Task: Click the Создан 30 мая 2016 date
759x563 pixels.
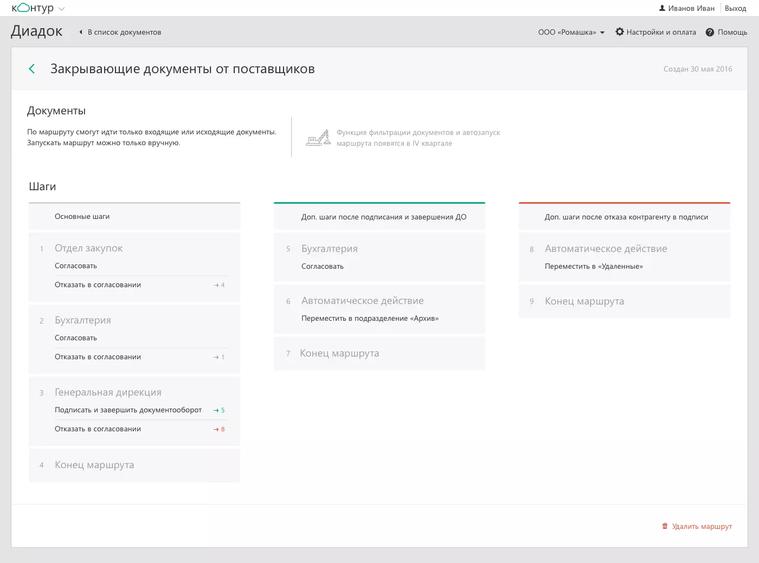Action: (x=698, y=69)
